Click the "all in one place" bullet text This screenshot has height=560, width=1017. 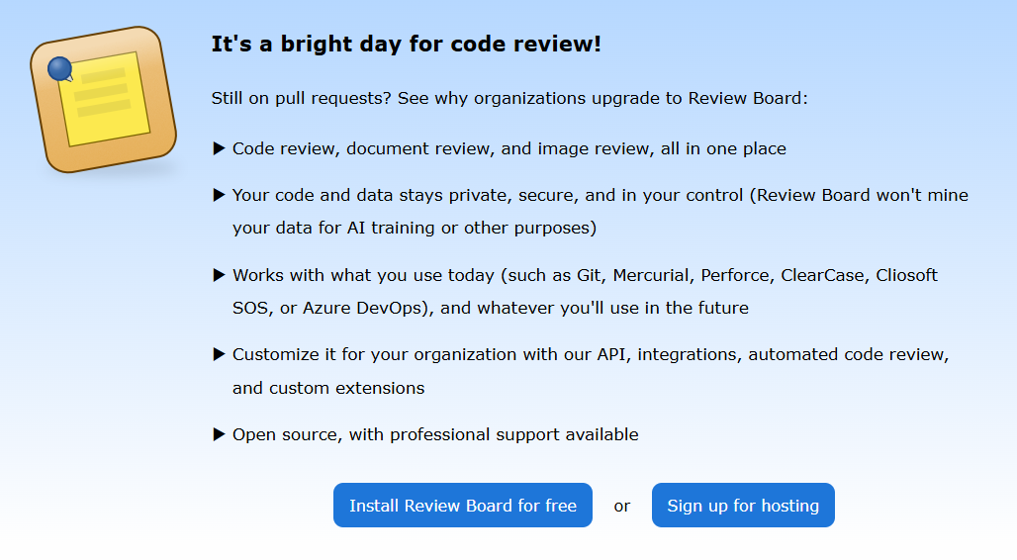(x=509, y=148)
